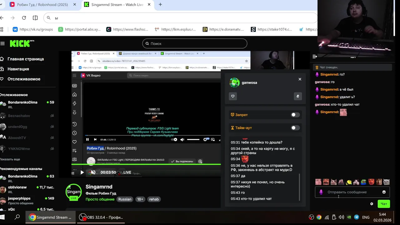Click Показать еще in followed list
400x225 pixels.
(10, 159)
